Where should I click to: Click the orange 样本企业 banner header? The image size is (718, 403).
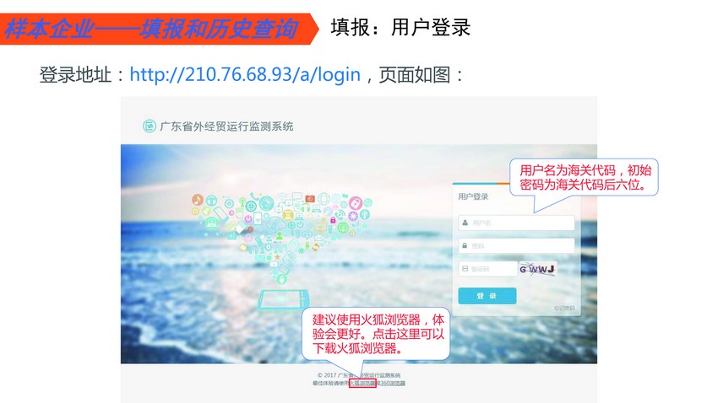point(159,29)
